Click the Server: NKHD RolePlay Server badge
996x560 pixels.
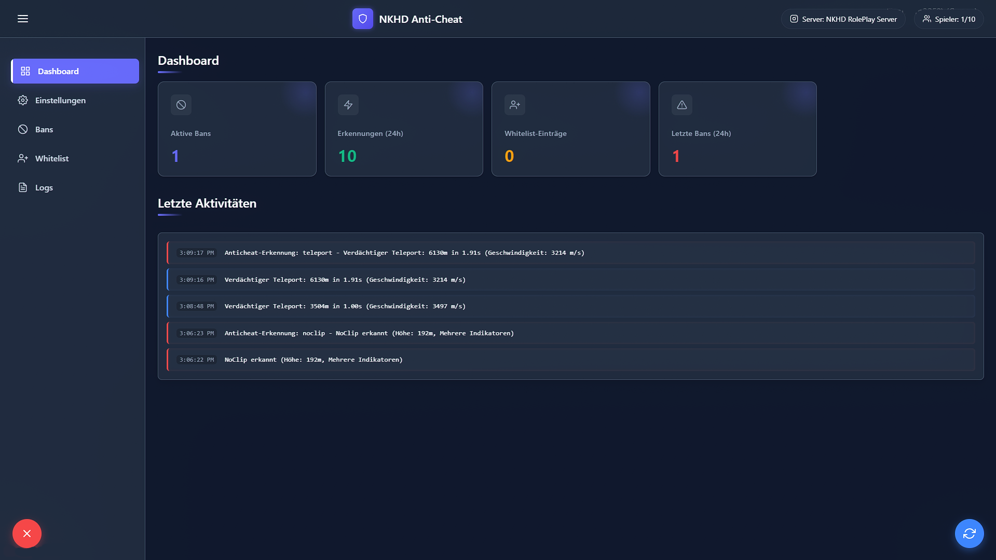(x=843, y=18)
